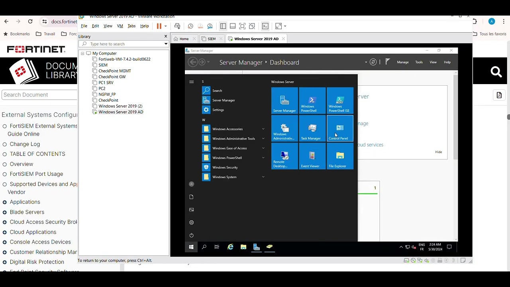510x287 pixels.
Task: Open the Server Manager Manage menu
Action: 403,62
